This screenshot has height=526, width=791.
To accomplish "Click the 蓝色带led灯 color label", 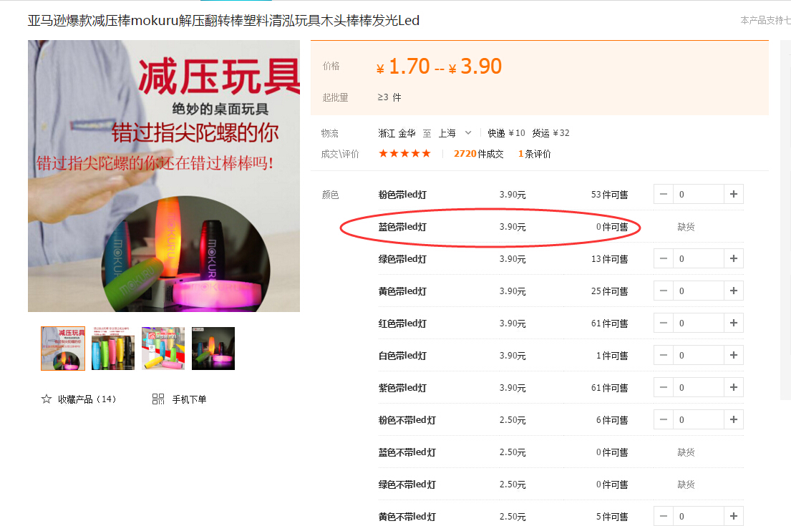I will pos(402,227).
